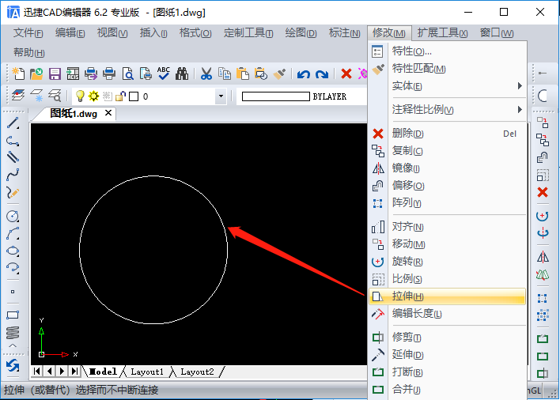This screenshot has width=560, height=400.
Task: Select the Circle drawing tool
Action: [x=13, y=217]
